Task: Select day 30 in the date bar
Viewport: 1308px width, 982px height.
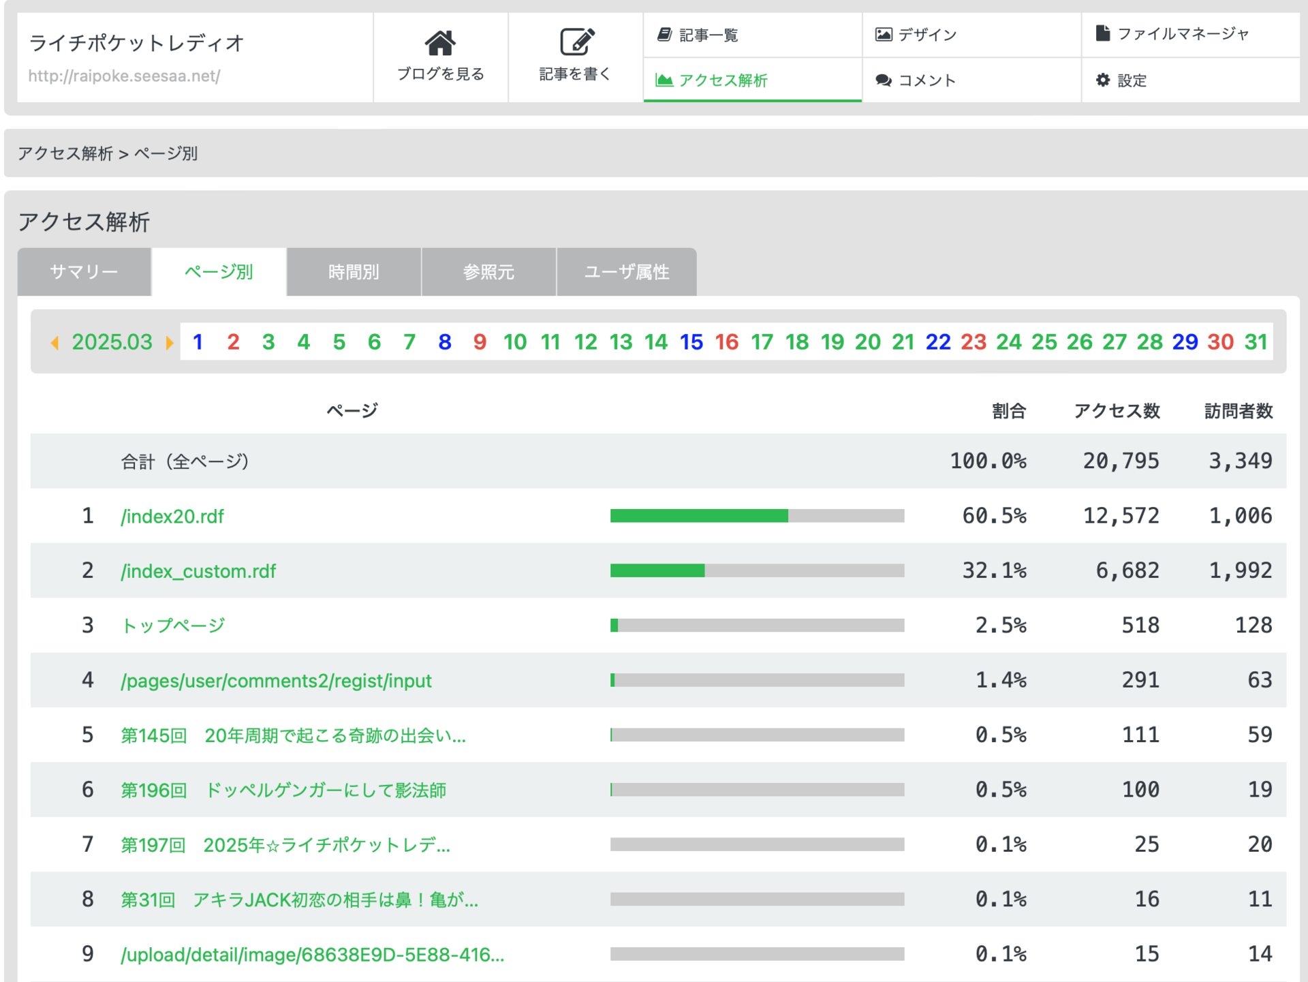Action: tap(1221, 342)
